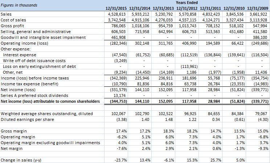Select adjusted operating margin value 3.7%

click(x=264, y=143)
